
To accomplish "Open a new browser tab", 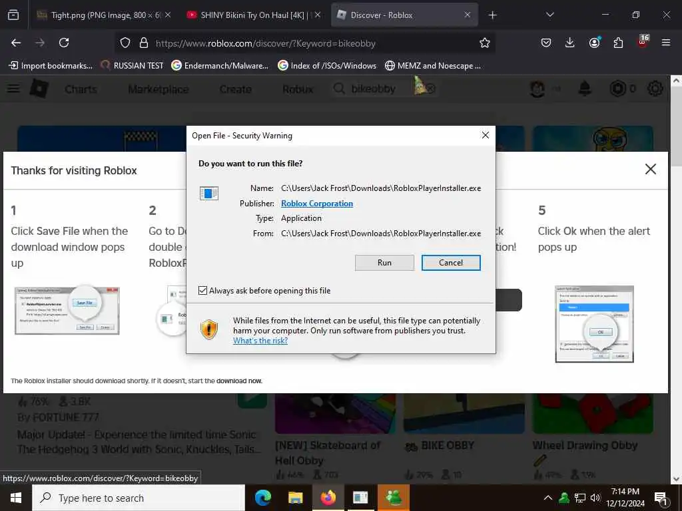I will [x=492, y=15].
